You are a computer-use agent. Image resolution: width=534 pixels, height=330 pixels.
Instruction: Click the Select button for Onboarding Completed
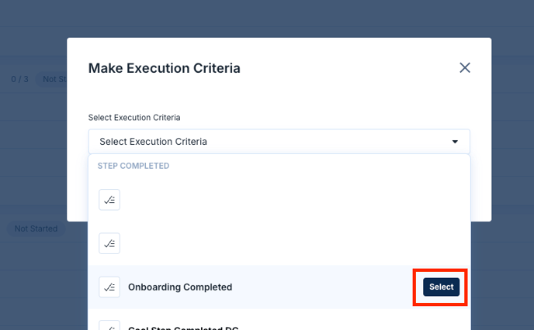tap(441, 287)
